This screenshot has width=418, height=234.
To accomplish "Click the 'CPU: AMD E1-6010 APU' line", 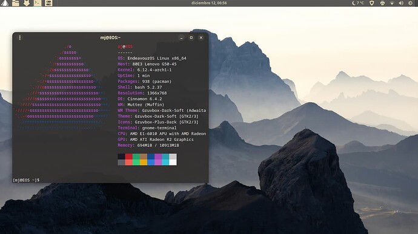I will click(x=162, y=134).
